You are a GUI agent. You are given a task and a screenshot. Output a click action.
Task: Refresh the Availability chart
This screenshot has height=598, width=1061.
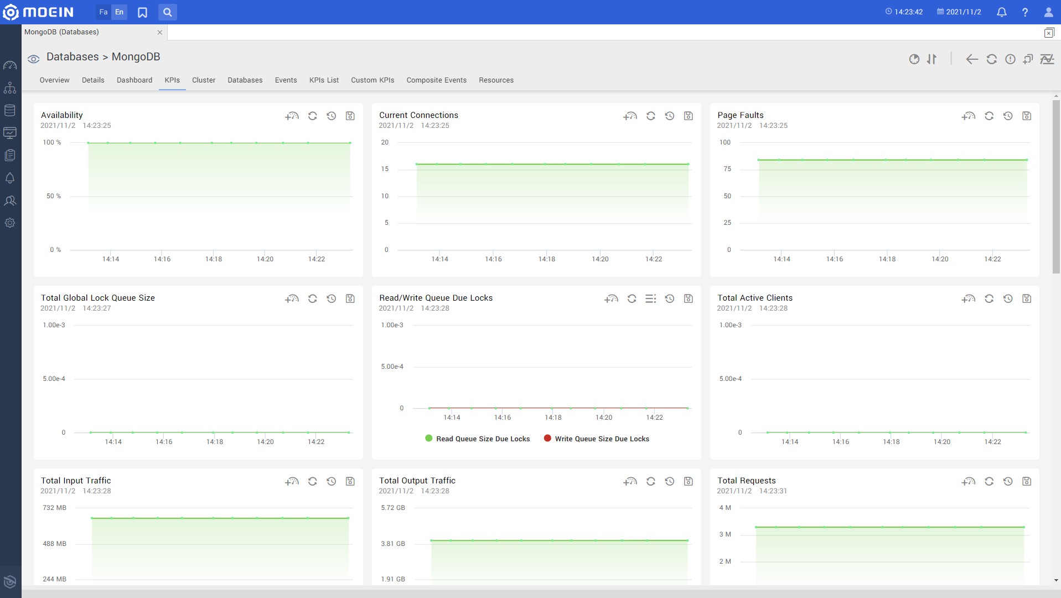tap(313, 116)
